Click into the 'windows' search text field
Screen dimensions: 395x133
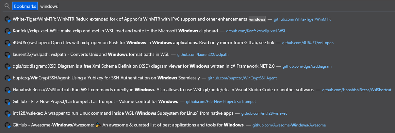point(216,6)
